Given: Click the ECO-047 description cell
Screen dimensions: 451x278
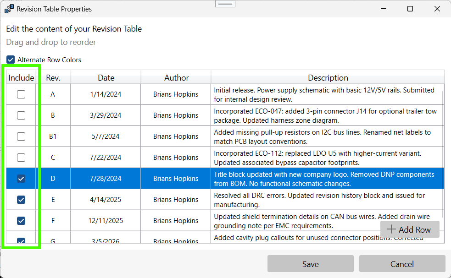Looking at the screenshot, I should click(x=327, y=115).
